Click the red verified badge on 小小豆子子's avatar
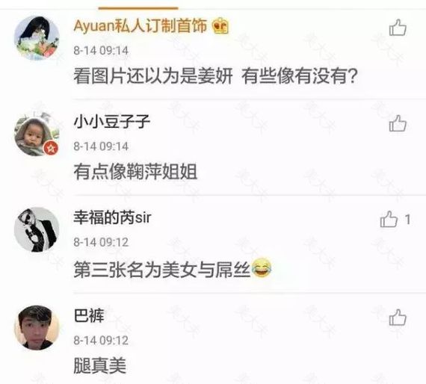 click(51, 148)
